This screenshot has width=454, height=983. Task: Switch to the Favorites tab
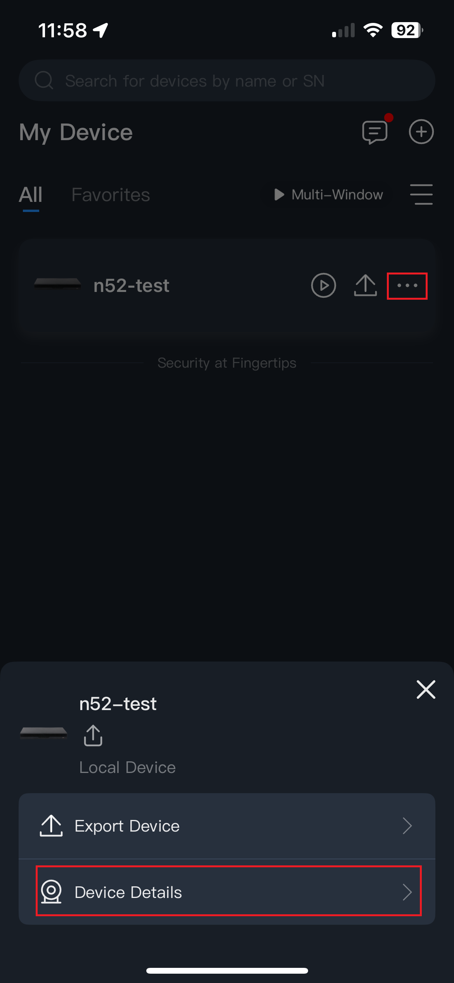tap(111, 195)
